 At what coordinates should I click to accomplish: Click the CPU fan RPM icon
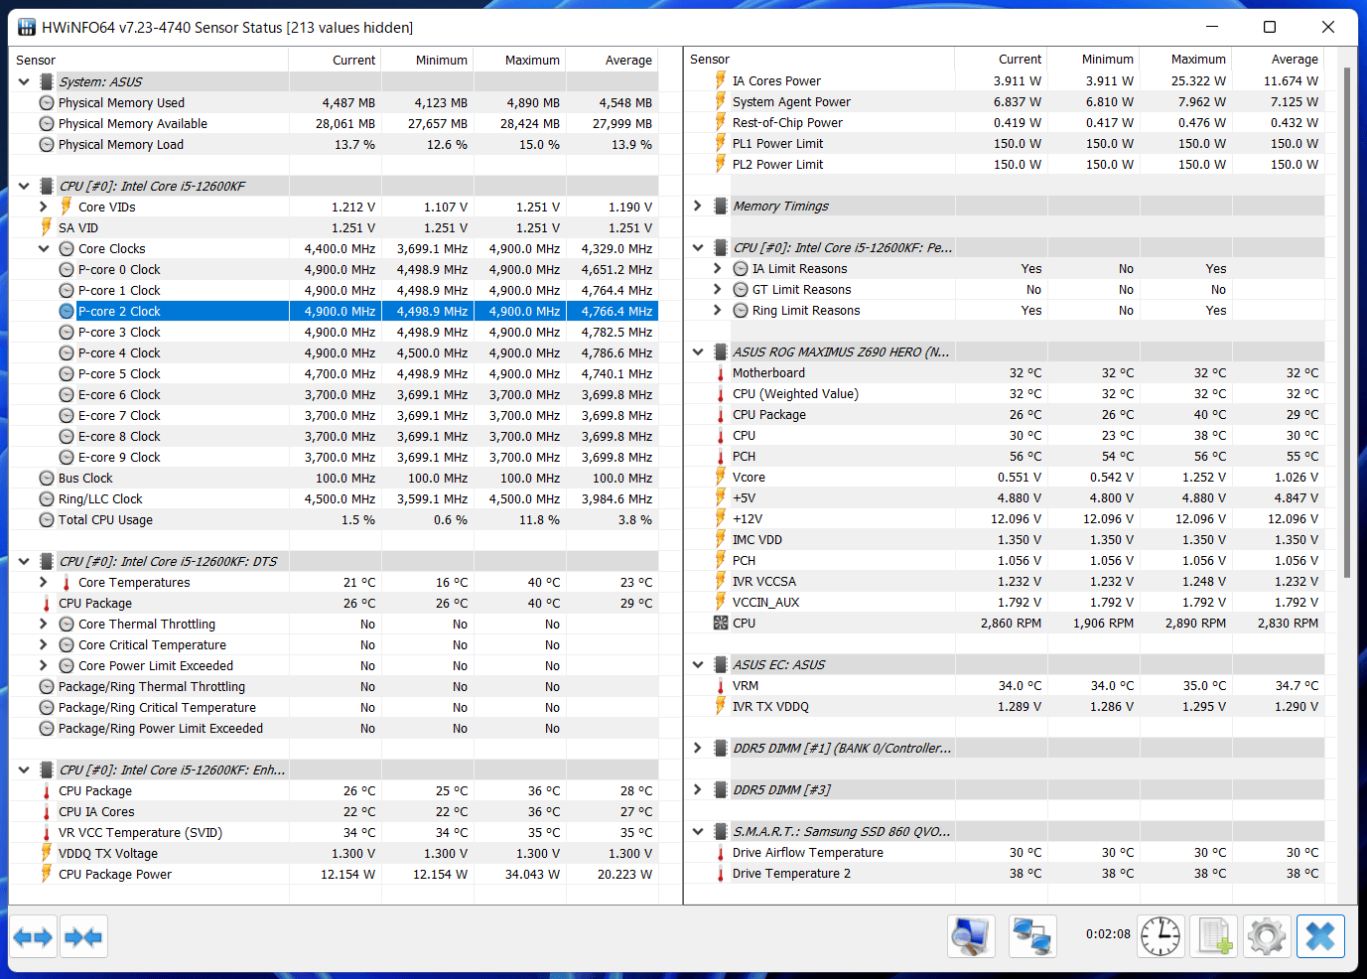pyautogui.click(x=721, y=624)
